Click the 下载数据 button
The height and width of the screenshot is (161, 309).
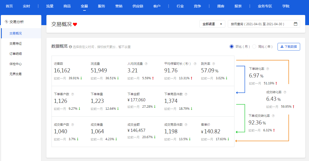tap(289, 46)
